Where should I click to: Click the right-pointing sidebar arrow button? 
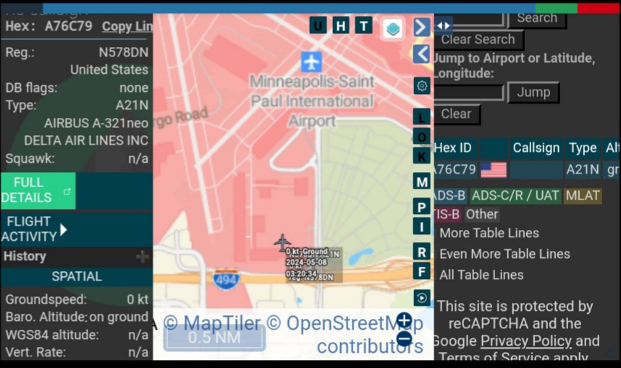tap(422, 27)
